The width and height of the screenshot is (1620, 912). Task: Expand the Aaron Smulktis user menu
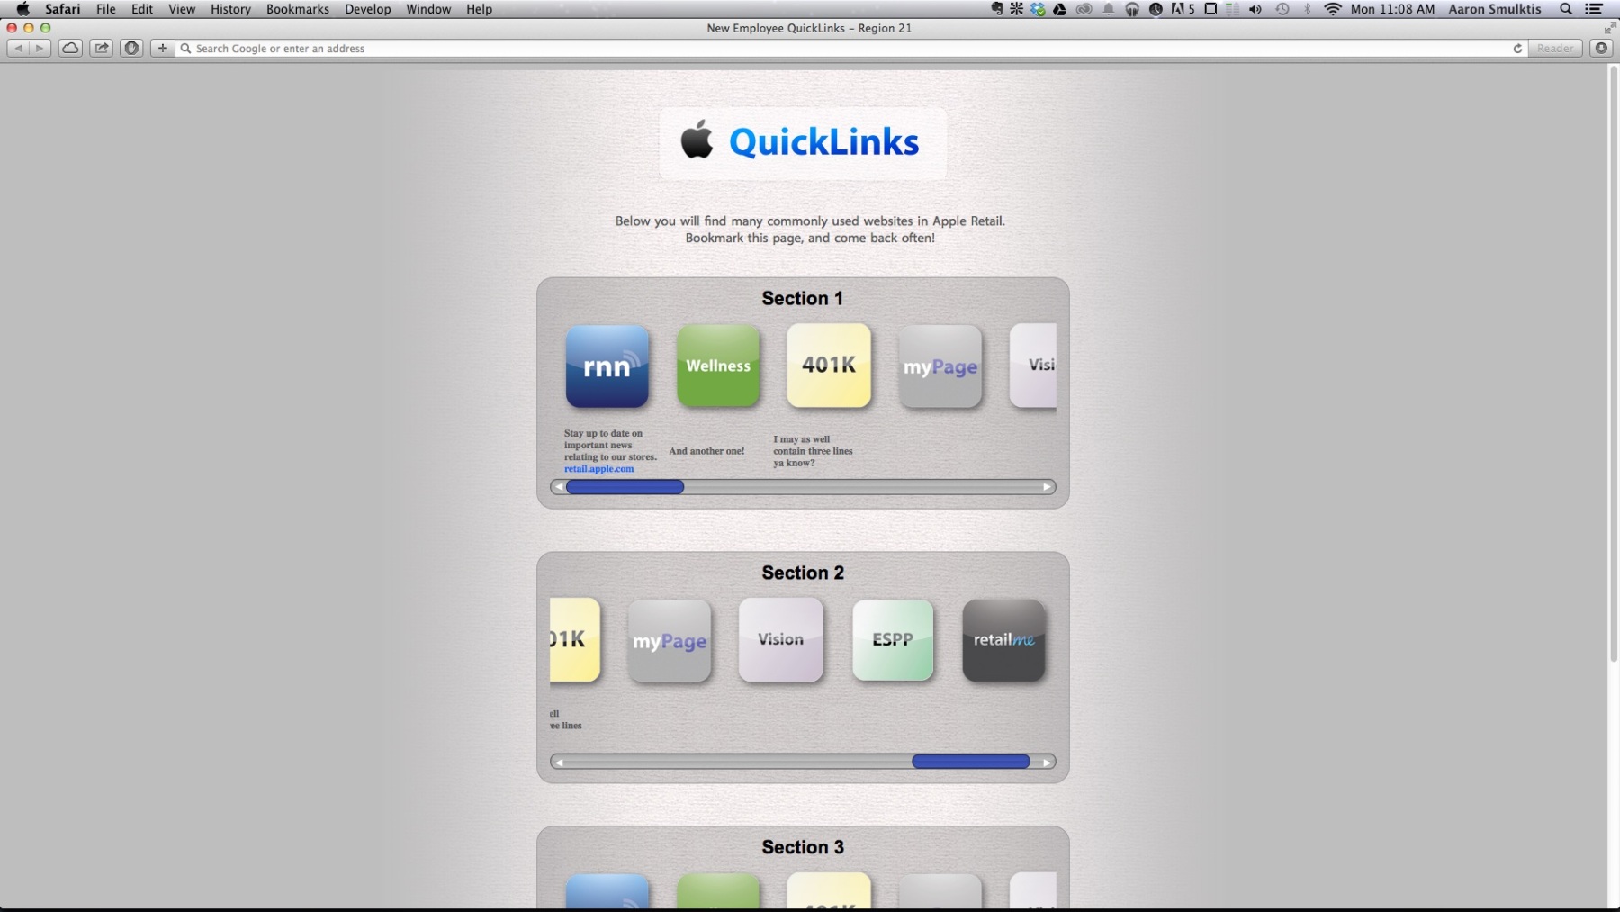pyautogui.click(x=1494, y=9)
